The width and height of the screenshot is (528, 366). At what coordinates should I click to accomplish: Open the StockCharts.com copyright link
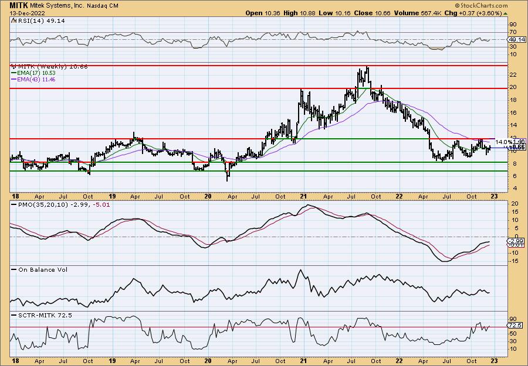[481, 6]
